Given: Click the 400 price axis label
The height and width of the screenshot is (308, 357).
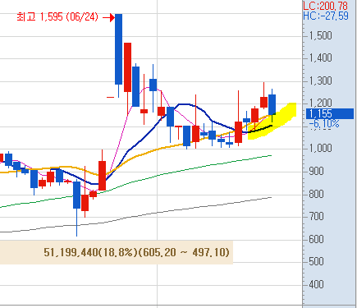Looking at the screenshot, I should [x=316, y=284].
